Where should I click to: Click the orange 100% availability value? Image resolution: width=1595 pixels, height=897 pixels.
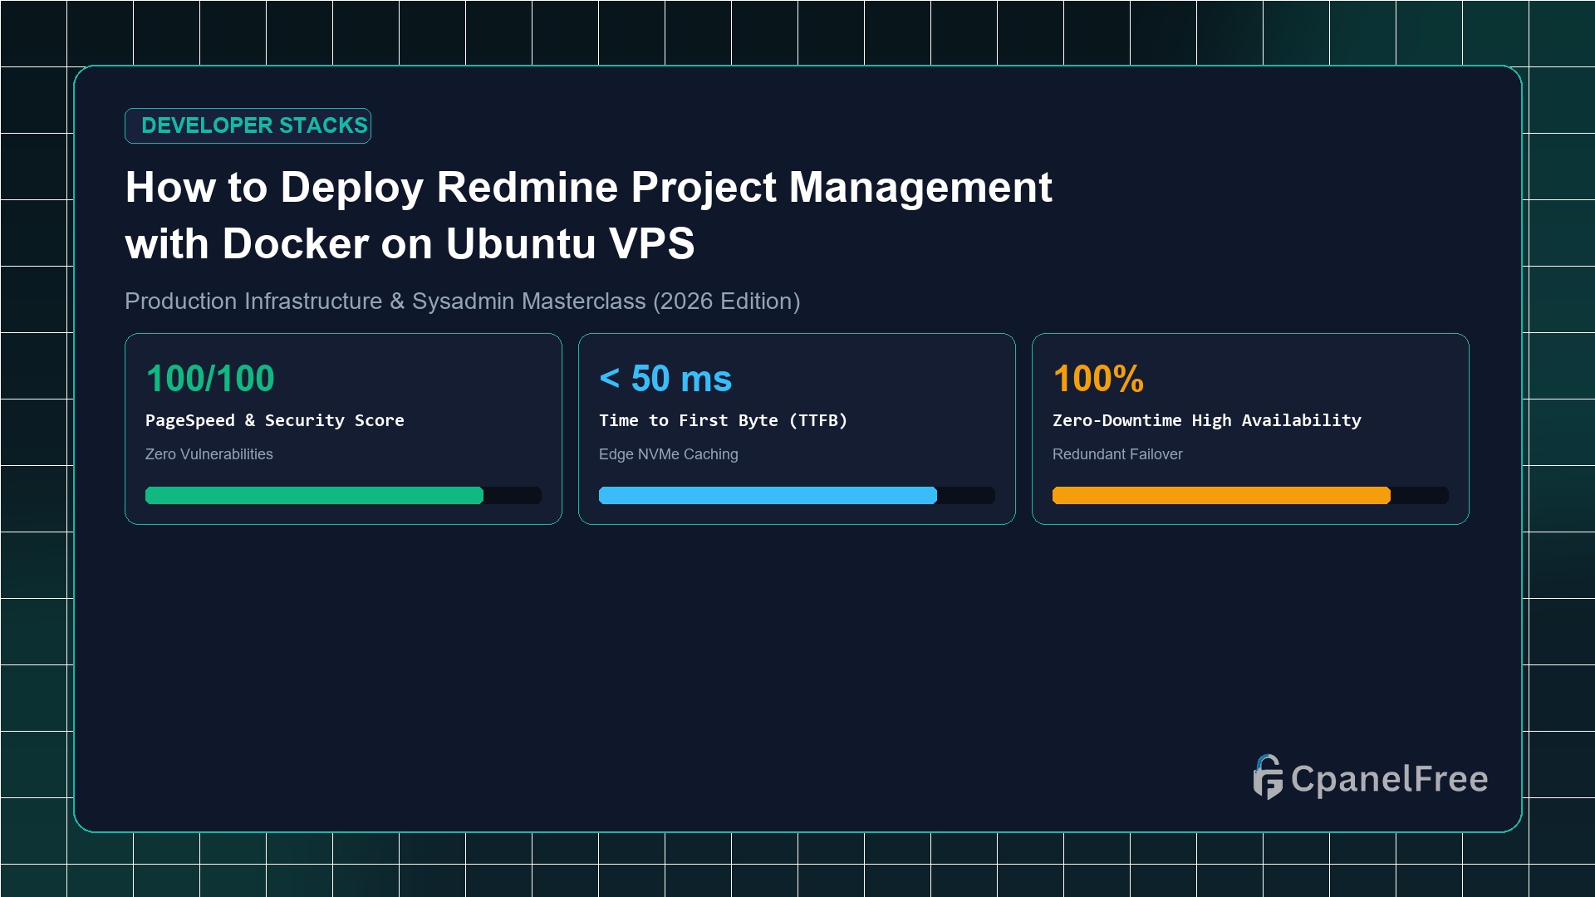point(1098,379)
